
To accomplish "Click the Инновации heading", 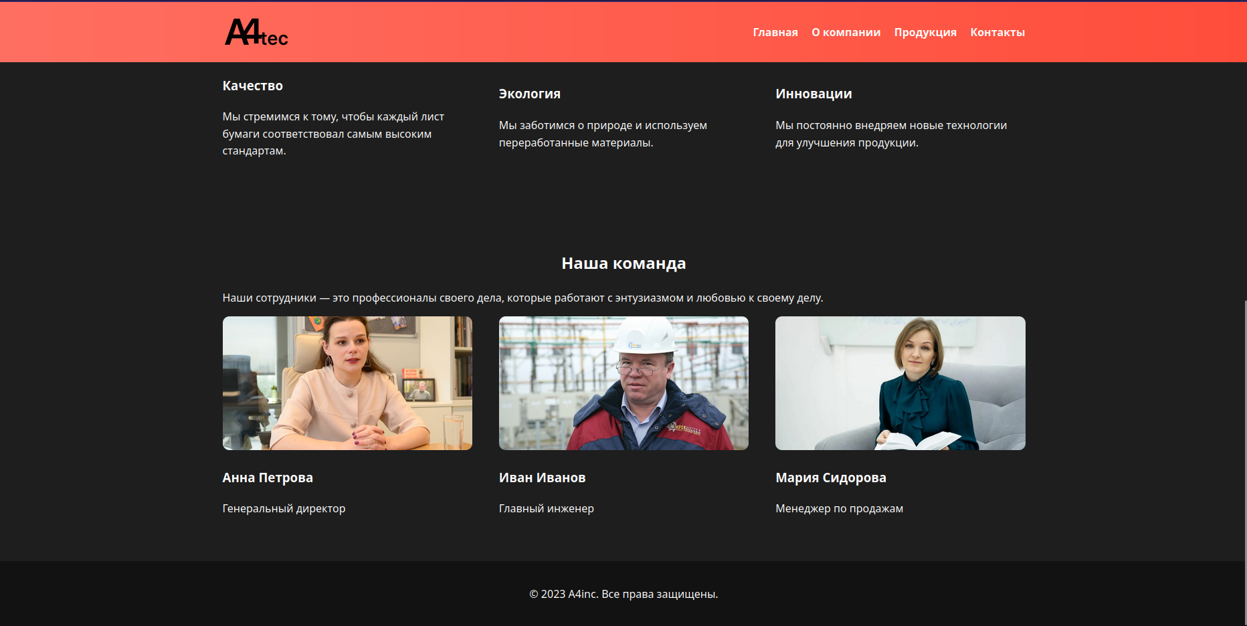I will click(x=813, y=94).
